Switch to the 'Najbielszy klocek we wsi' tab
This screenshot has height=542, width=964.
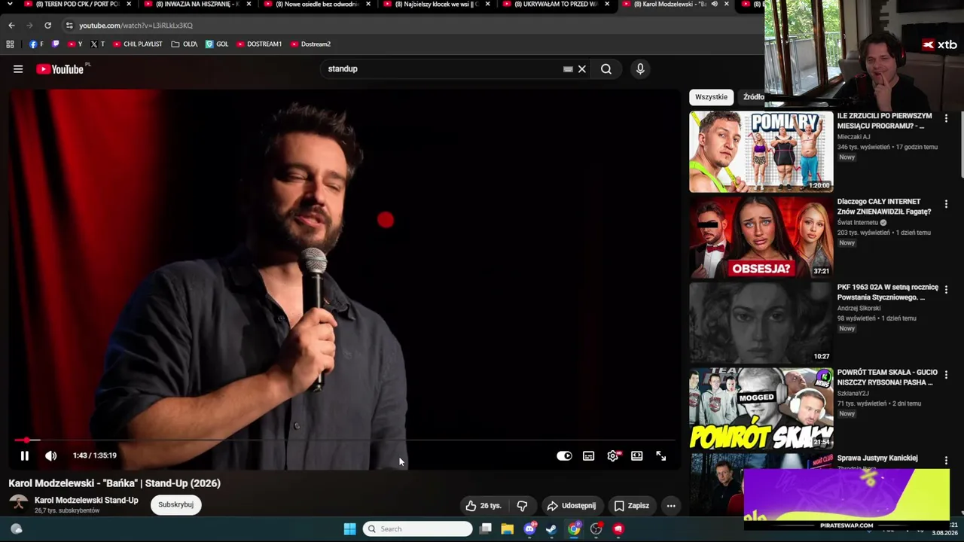pos(437,5)
